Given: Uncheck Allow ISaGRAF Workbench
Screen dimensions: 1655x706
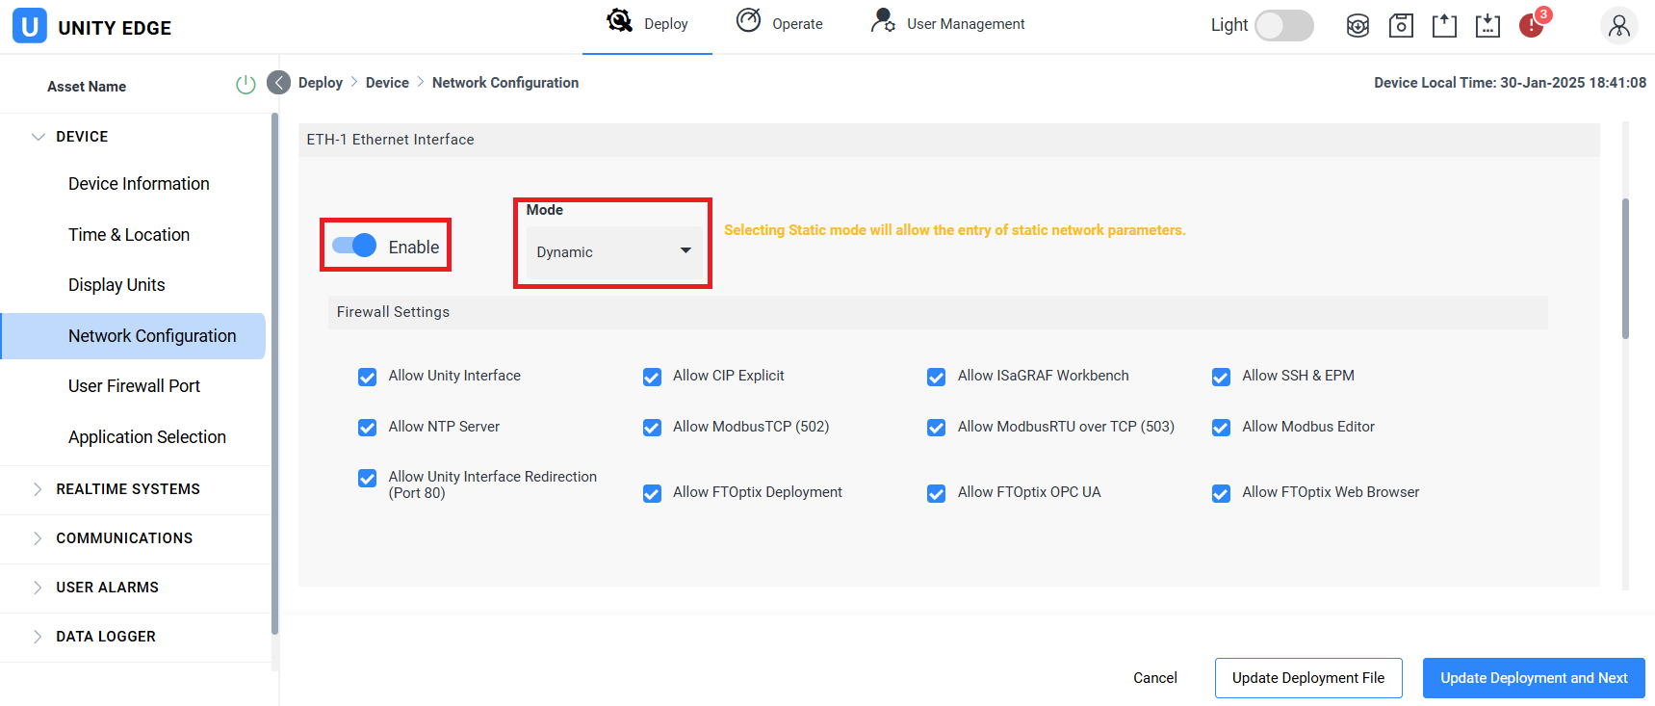Looking at the screenshot, I should pyautogui.click(x=936, y=377).
